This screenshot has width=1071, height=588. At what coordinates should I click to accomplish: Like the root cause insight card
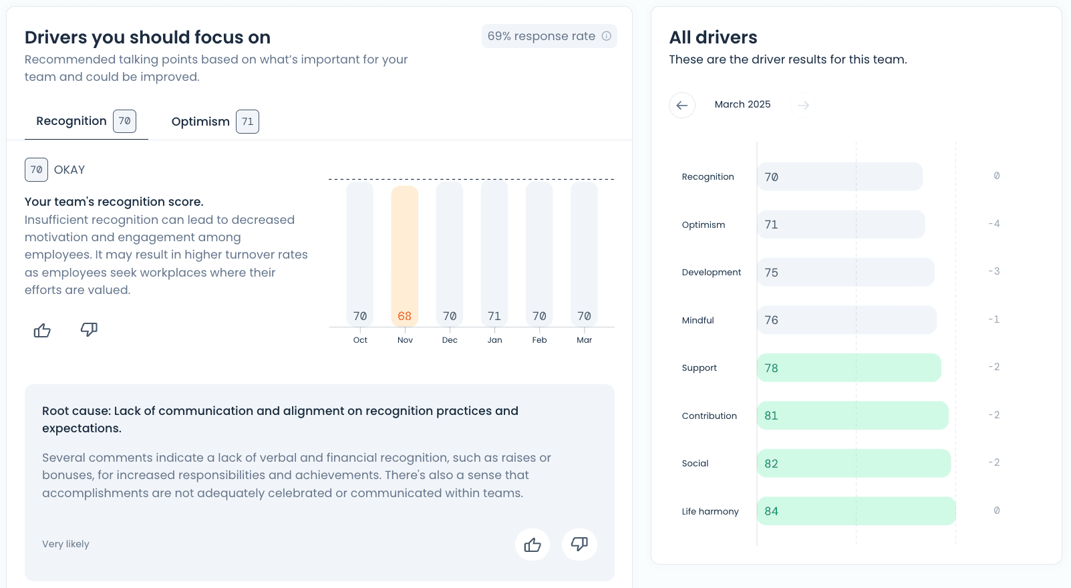pos(532,545)
